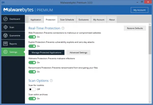Viewport: 153px width, 105px height.
Task: Enable Scan for rootkits toggle
Action: click(x=32, y=89)
